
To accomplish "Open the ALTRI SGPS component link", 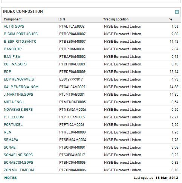I will (x=14, y=26).
